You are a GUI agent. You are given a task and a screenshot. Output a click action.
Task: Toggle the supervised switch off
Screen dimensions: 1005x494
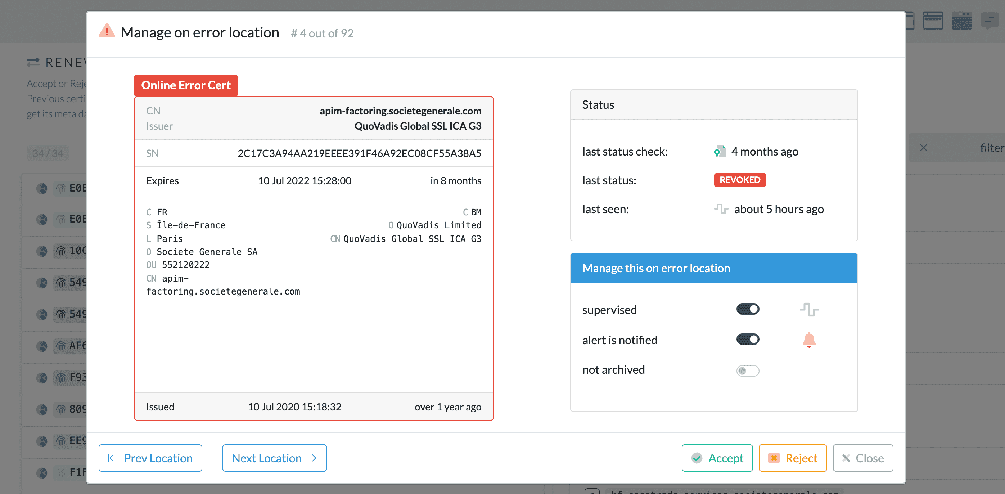coord(748,309)
